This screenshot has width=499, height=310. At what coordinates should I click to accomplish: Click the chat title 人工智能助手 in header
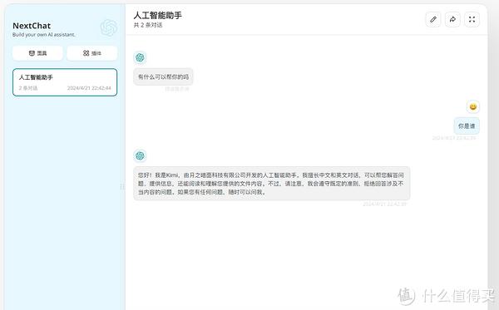coord(157,15)
